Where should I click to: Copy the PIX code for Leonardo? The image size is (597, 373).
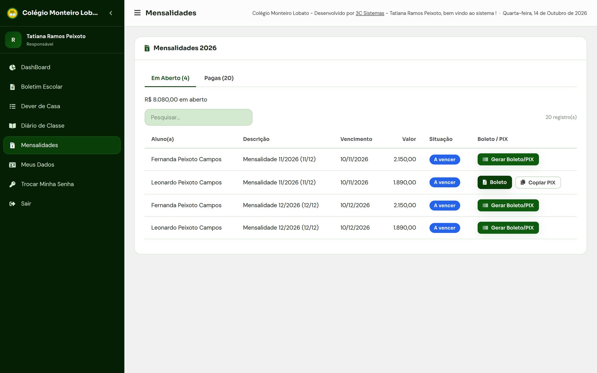[x=538, y=183]
